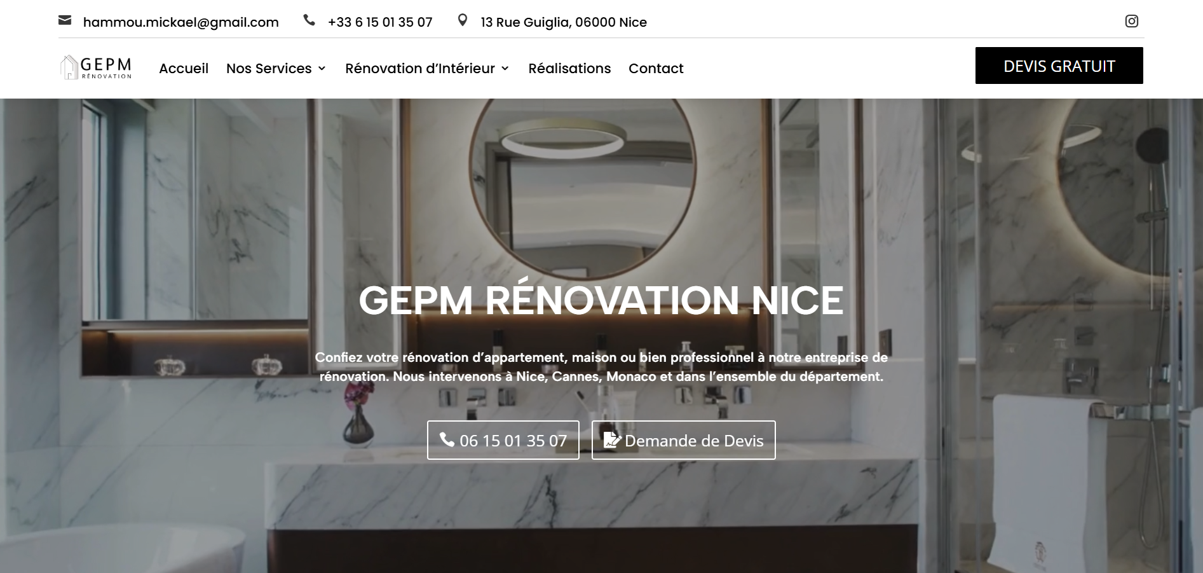The height and width of the screenshot is (573, 1203).
Task: Expand the Rénovation d'Intérieur chevron
Action: coord(505,68)
